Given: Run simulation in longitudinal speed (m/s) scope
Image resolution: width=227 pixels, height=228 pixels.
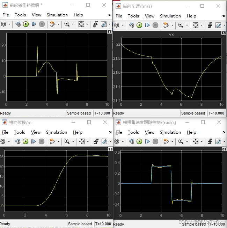Looking at the screenshot, I should (x=139, y=25).
